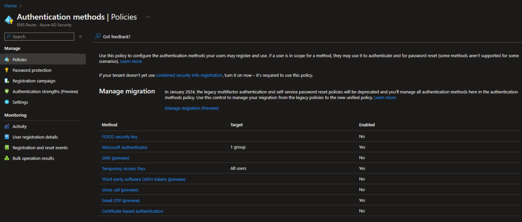Click the Home breadcrumb link
The image size is (522, 222).
click(11, 6)
